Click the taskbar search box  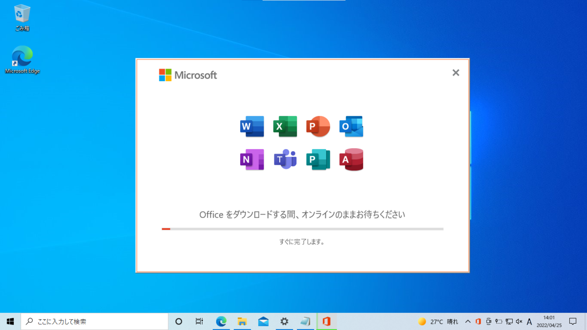tap(94, 321)
